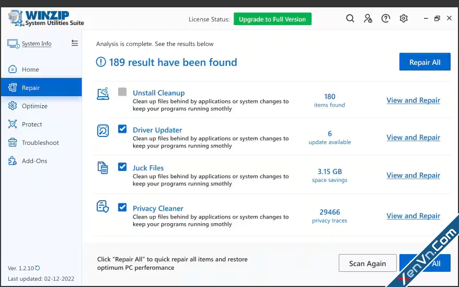Click the License Status label
The width and height of the screenshot is (459, 287).
point(209,19)
